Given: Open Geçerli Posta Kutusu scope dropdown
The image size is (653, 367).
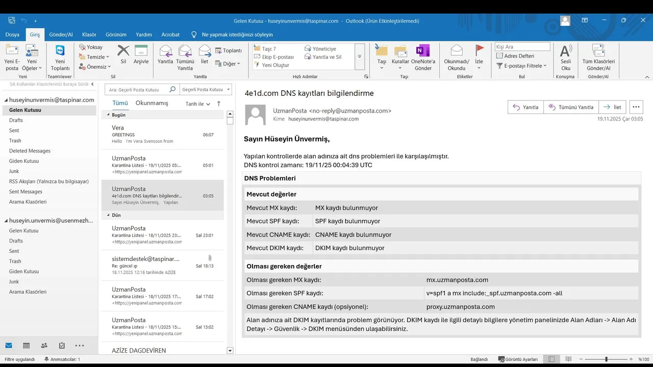Looking at the screenshot, I should point(206,90).
